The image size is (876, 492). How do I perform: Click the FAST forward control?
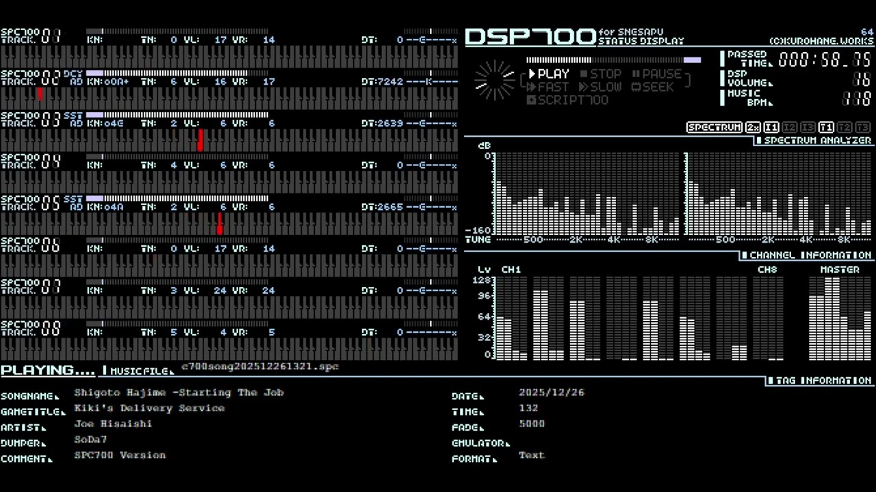pyautogui.click(x=548, y=87)
